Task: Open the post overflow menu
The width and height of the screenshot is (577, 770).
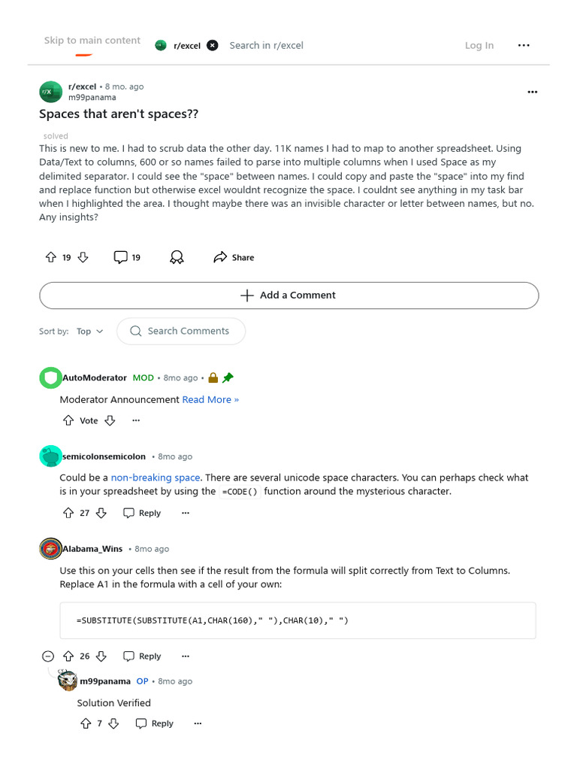Action: coord(533,92)
